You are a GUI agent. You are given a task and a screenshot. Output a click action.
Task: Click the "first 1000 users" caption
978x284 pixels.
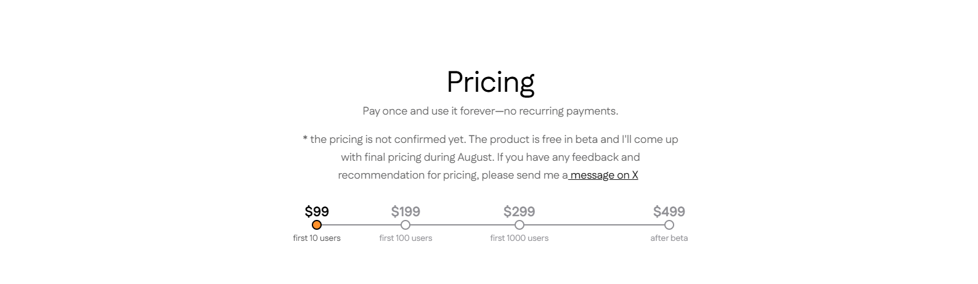click(x=520, y=238)
